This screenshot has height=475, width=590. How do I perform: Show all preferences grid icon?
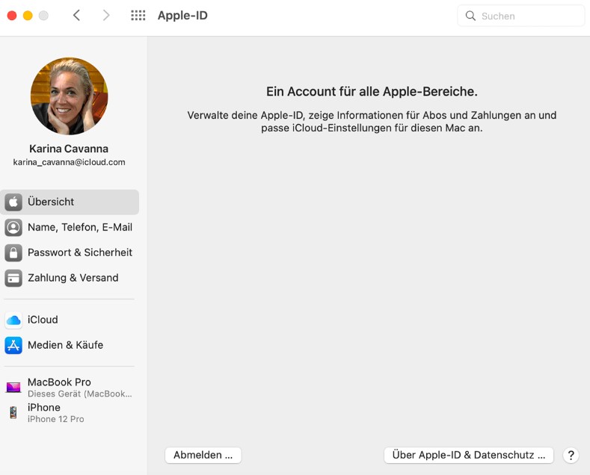[138, 16]
